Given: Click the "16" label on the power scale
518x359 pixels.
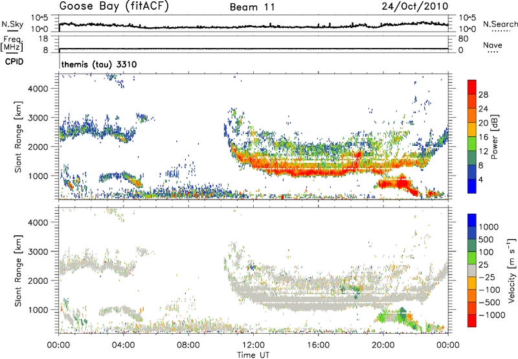Looking at the screenshot, I should pos(483,137).
